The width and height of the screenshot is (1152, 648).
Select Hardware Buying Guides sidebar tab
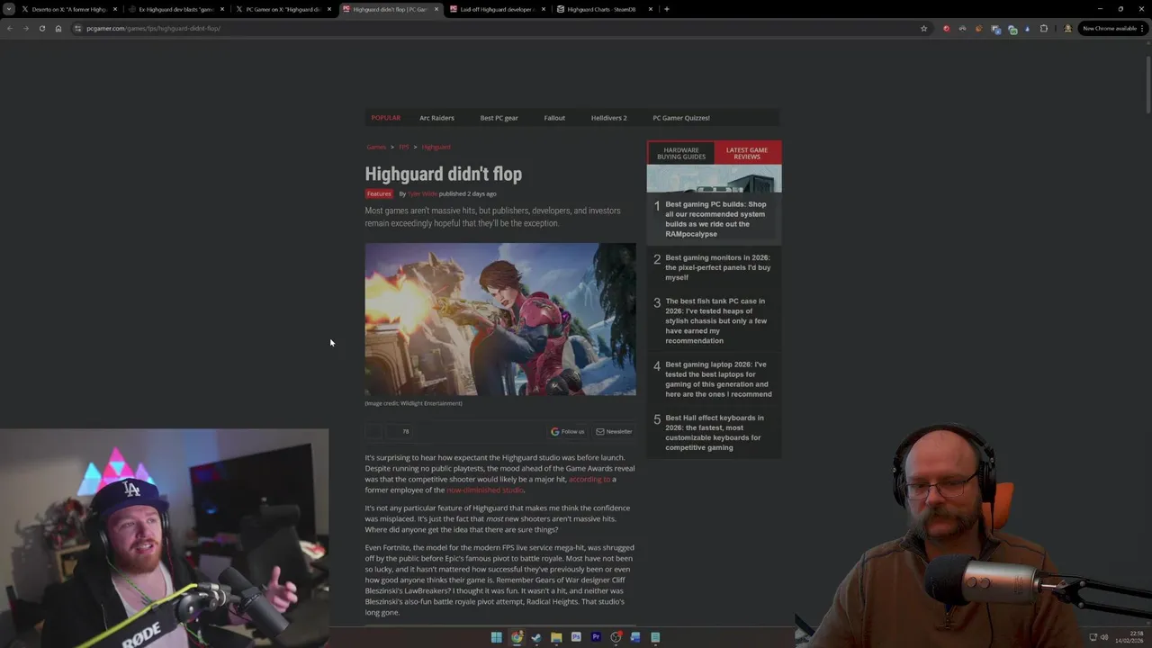[680, 153]
